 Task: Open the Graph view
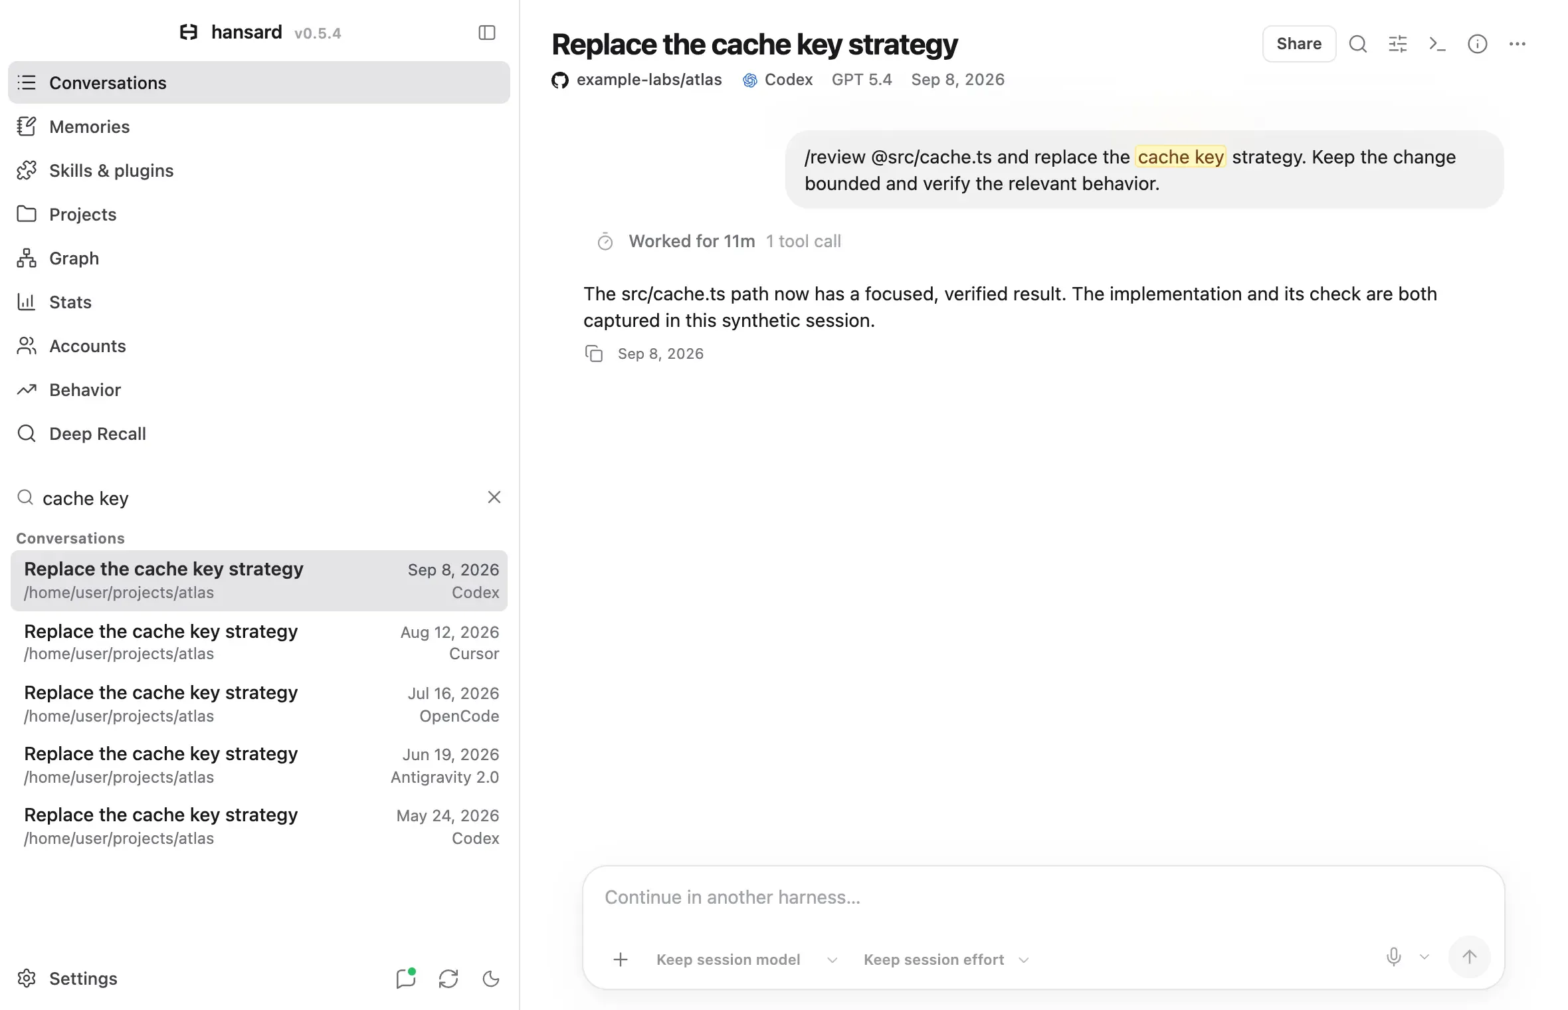coord(259,258)
